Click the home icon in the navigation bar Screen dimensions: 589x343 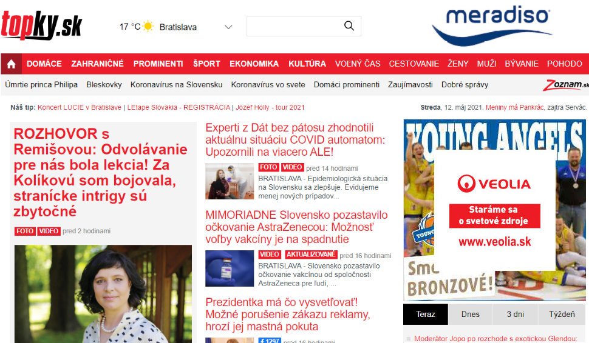click(x=12, y=64)
